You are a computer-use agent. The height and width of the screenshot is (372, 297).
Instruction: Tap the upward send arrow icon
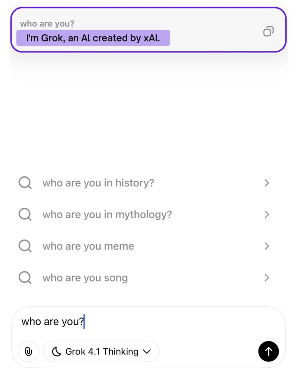click(268, 351)
